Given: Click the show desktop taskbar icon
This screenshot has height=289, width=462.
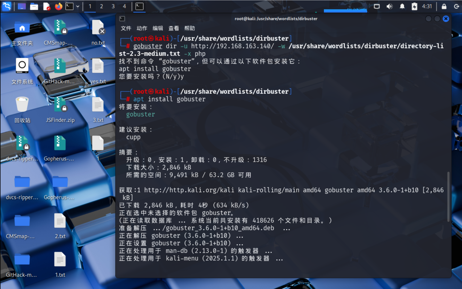Looking at the screenshot, I should tap(22, 6).
